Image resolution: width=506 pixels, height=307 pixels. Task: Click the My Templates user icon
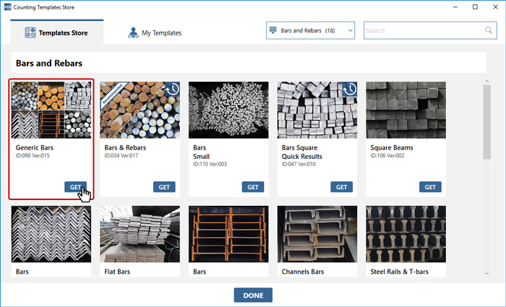coord(133,33)
